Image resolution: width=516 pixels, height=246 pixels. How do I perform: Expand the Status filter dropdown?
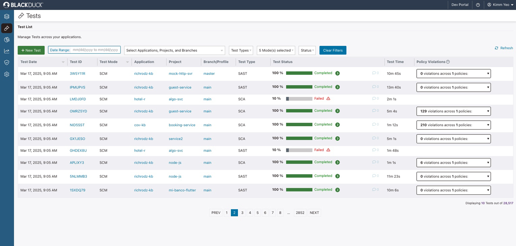[307, 50]
